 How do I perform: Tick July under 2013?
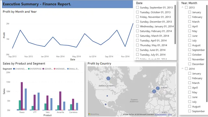click(189, 40)
